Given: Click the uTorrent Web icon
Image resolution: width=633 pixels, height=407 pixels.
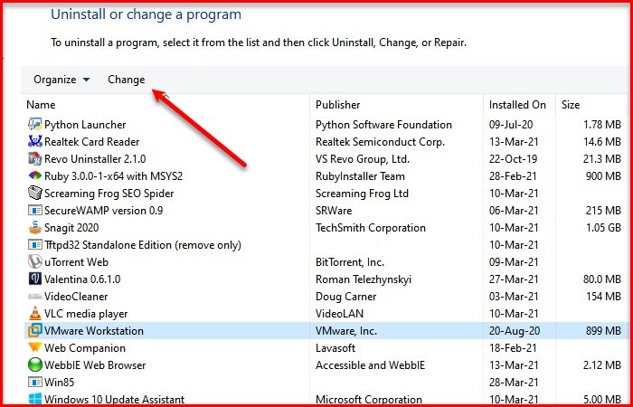Looking at the screenshot, I should [35, 262].
